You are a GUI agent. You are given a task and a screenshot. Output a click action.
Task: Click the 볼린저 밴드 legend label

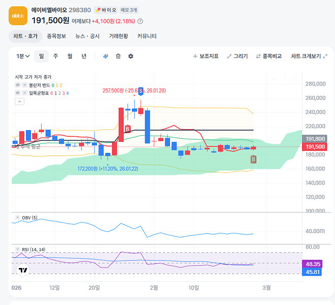coord(40,85)
